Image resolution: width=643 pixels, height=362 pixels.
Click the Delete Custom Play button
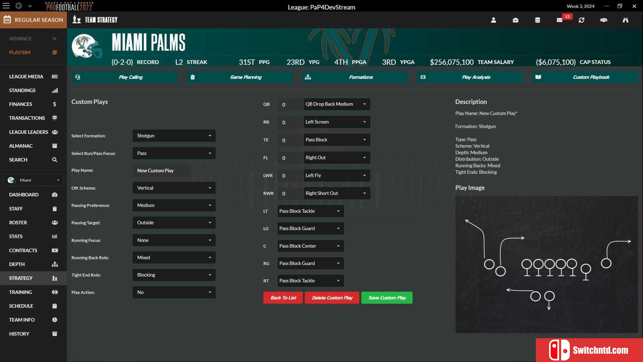tap(332, 298)
